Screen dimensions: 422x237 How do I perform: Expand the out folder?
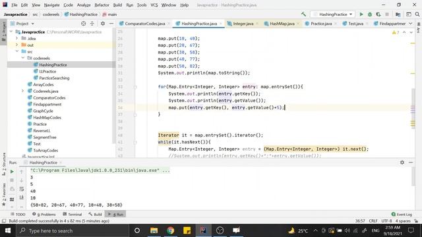(x=17, y=45)
